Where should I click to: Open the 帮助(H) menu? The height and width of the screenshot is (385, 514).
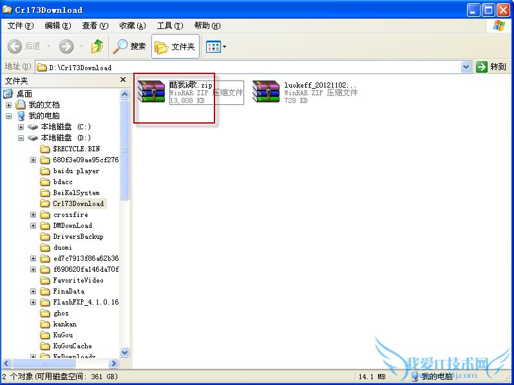coord(207,26)
